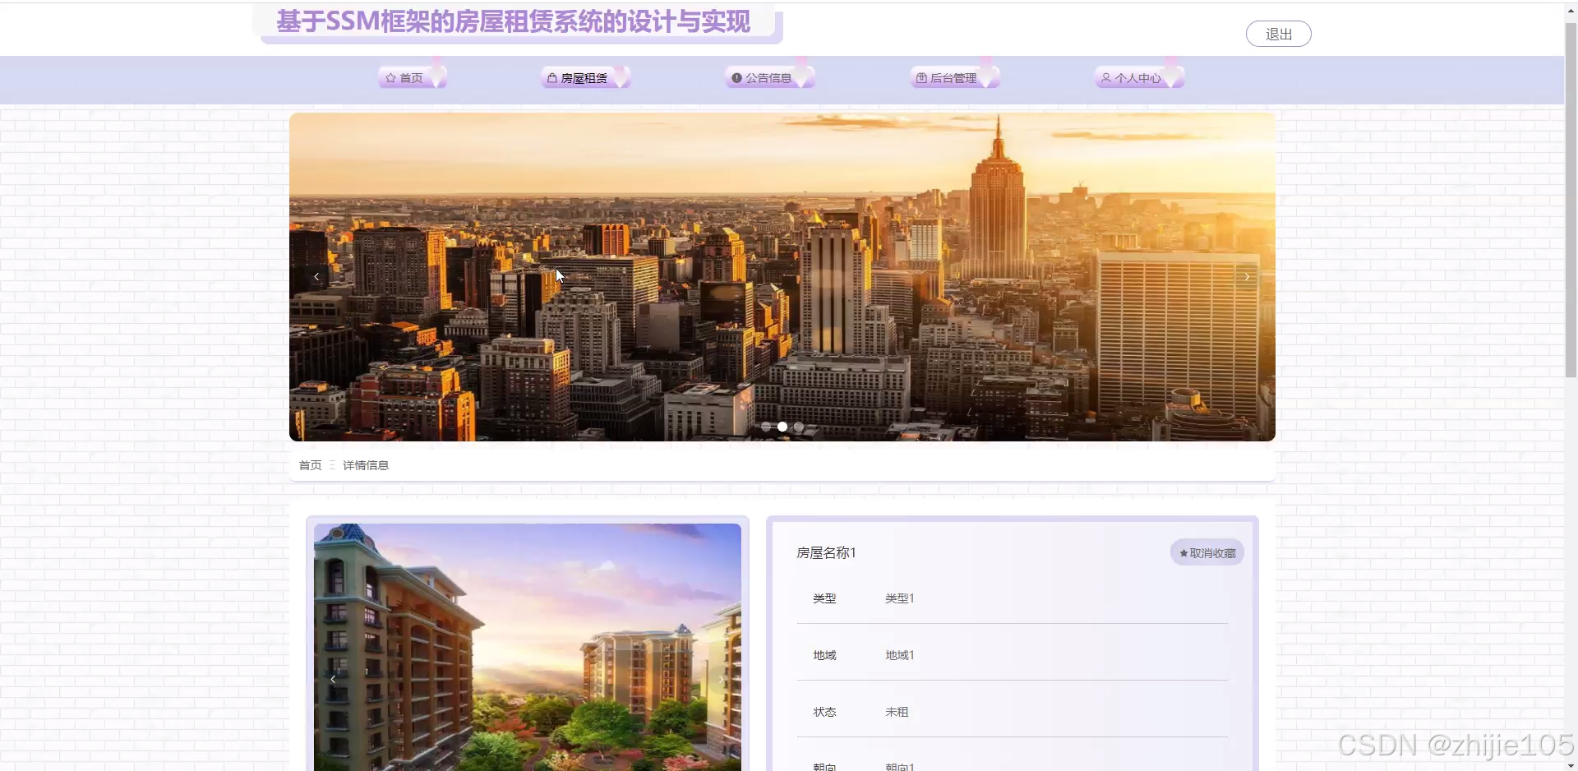Switch to the 后台管理 tab
Viewport: 1578px width, 771px height.
[953, 77]
